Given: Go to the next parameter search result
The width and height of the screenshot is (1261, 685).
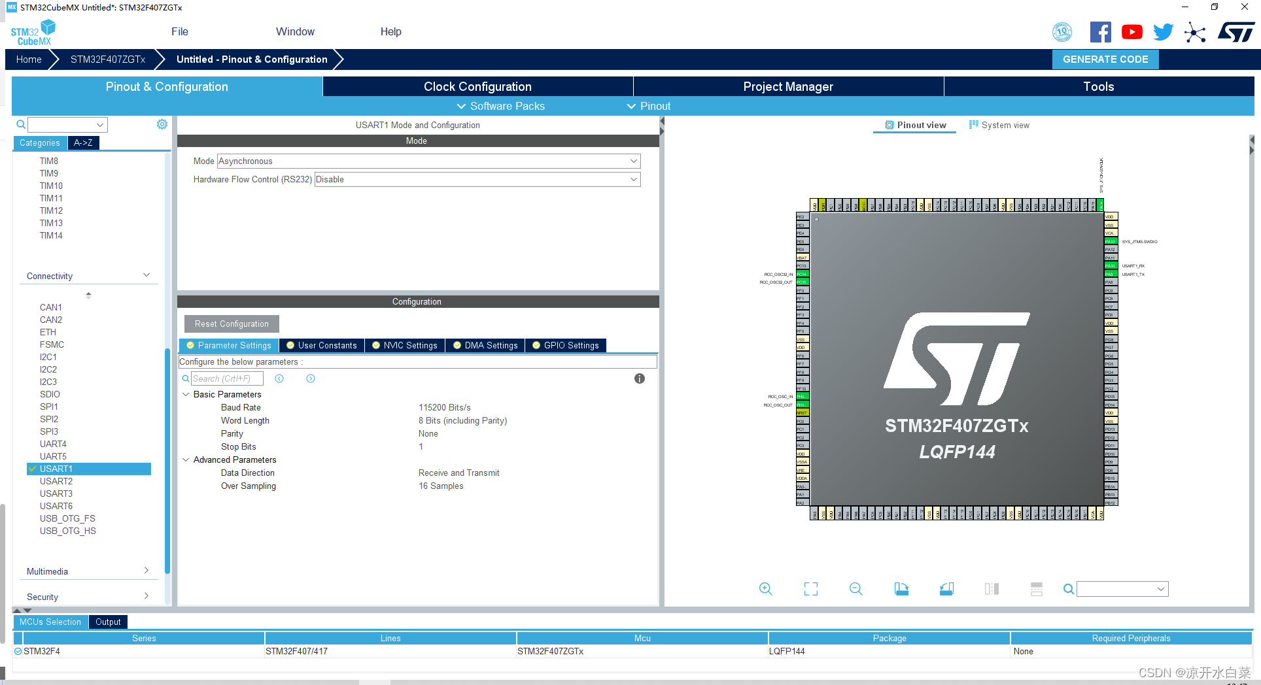Looking at the screenshot, I should tap(311, 378).
